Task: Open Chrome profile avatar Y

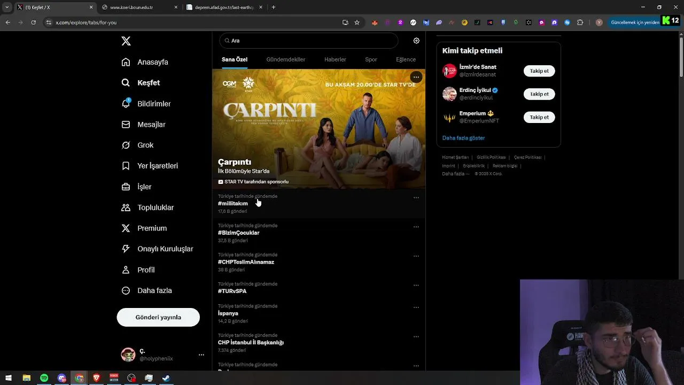Action: pyautogui.click(x=599, y=22)
